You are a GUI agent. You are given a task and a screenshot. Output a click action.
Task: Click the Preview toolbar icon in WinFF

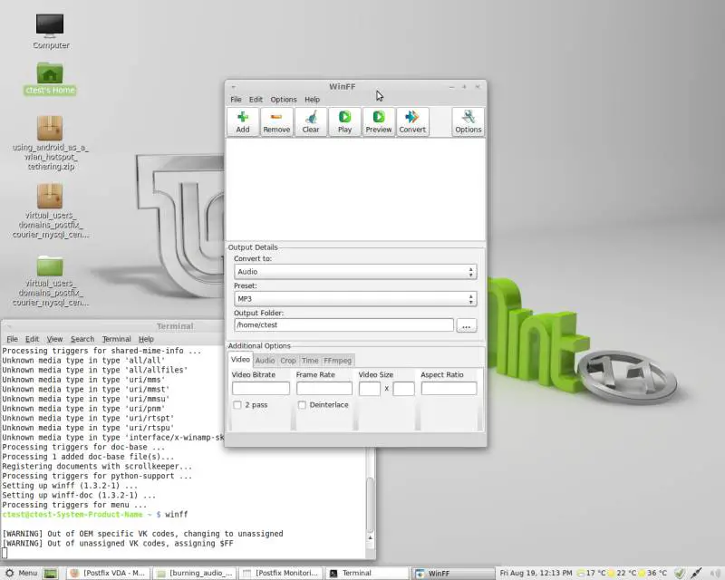(379, 122)
